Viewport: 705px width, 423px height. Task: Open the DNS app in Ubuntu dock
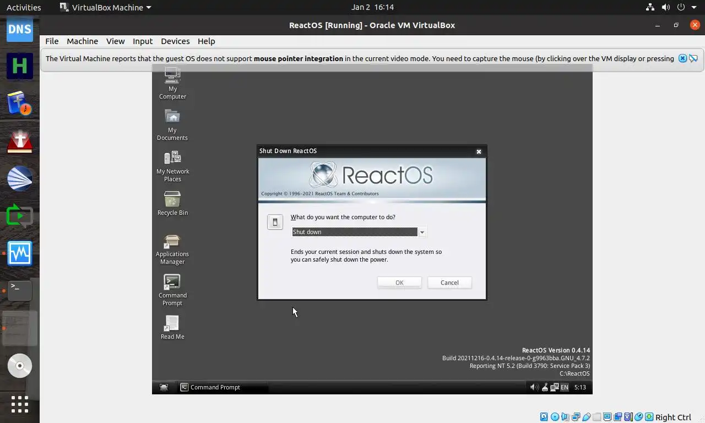pos(19,29)
